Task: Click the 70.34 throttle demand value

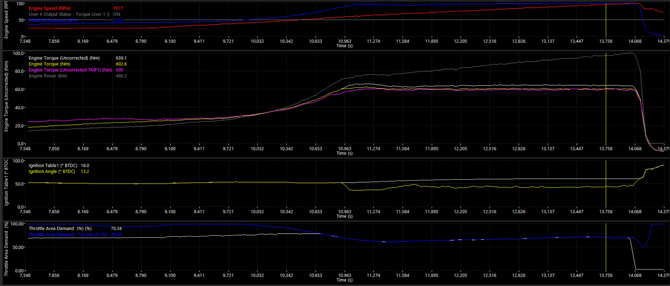Action: [x=116, y=228]
